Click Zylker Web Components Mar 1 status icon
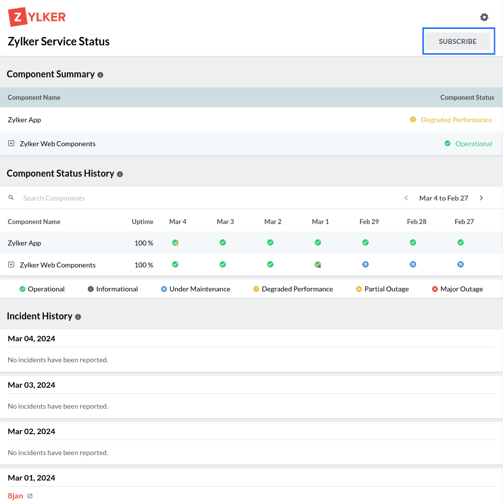 click(x=318, y=265)
